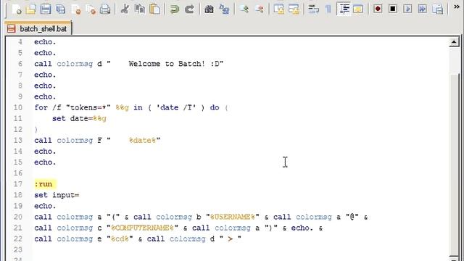Toggle synchronize horizontal scrolling
The width and height of the screenshot is (464, 261).
(294, 9)
